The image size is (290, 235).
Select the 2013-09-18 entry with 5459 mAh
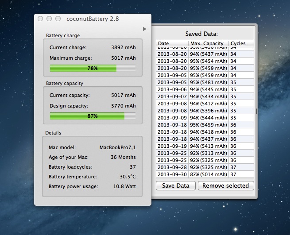pyautogui.click(x=205, y=125)
